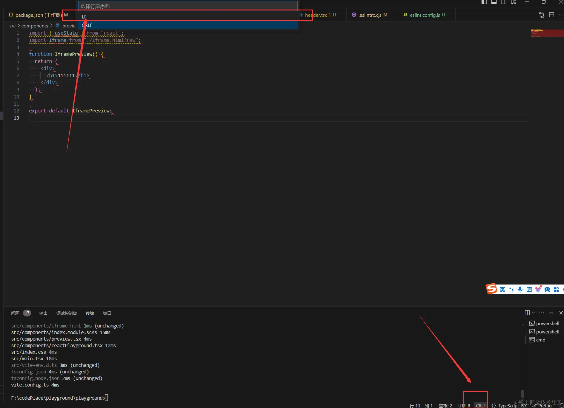Image resolution: width=564 pixels, height=408 pixels.
Task: Click the cursor position status item
Action: coord(421,406)
